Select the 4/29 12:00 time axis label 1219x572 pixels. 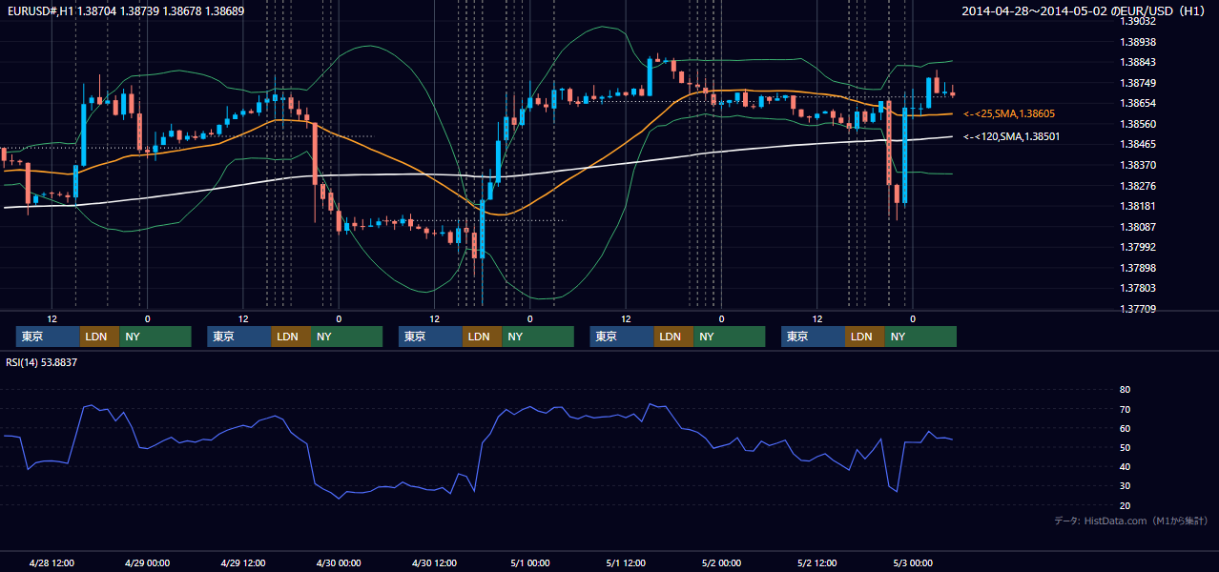coord(243,562)
